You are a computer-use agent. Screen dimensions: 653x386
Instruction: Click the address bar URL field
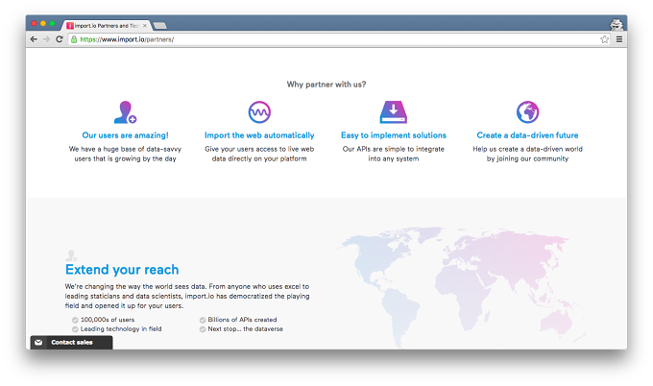pos(333,39)
